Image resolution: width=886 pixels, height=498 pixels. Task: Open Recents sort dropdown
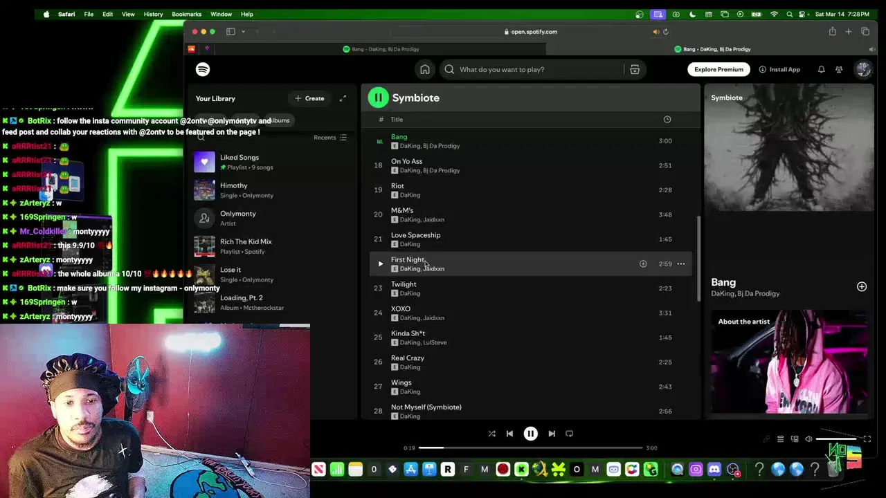329,138
